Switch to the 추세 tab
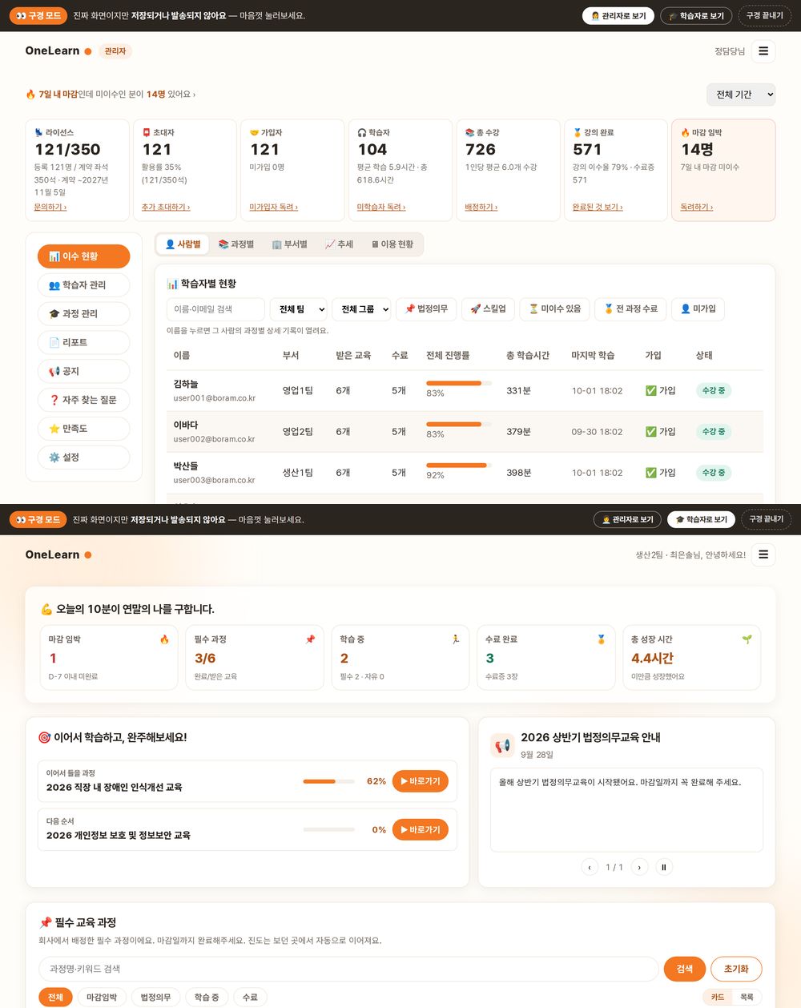This screenshot has width=801, height=1008. click(x=339, y=244)
